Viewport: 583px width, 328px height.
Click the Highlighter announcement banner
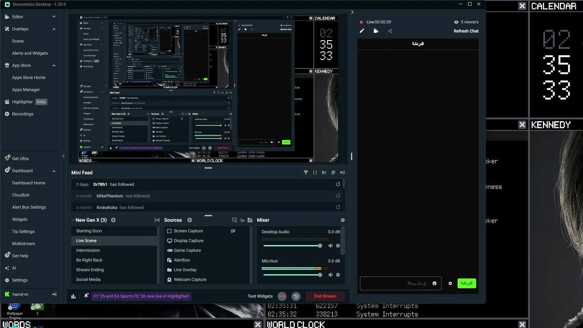click(x=141, y=296)
